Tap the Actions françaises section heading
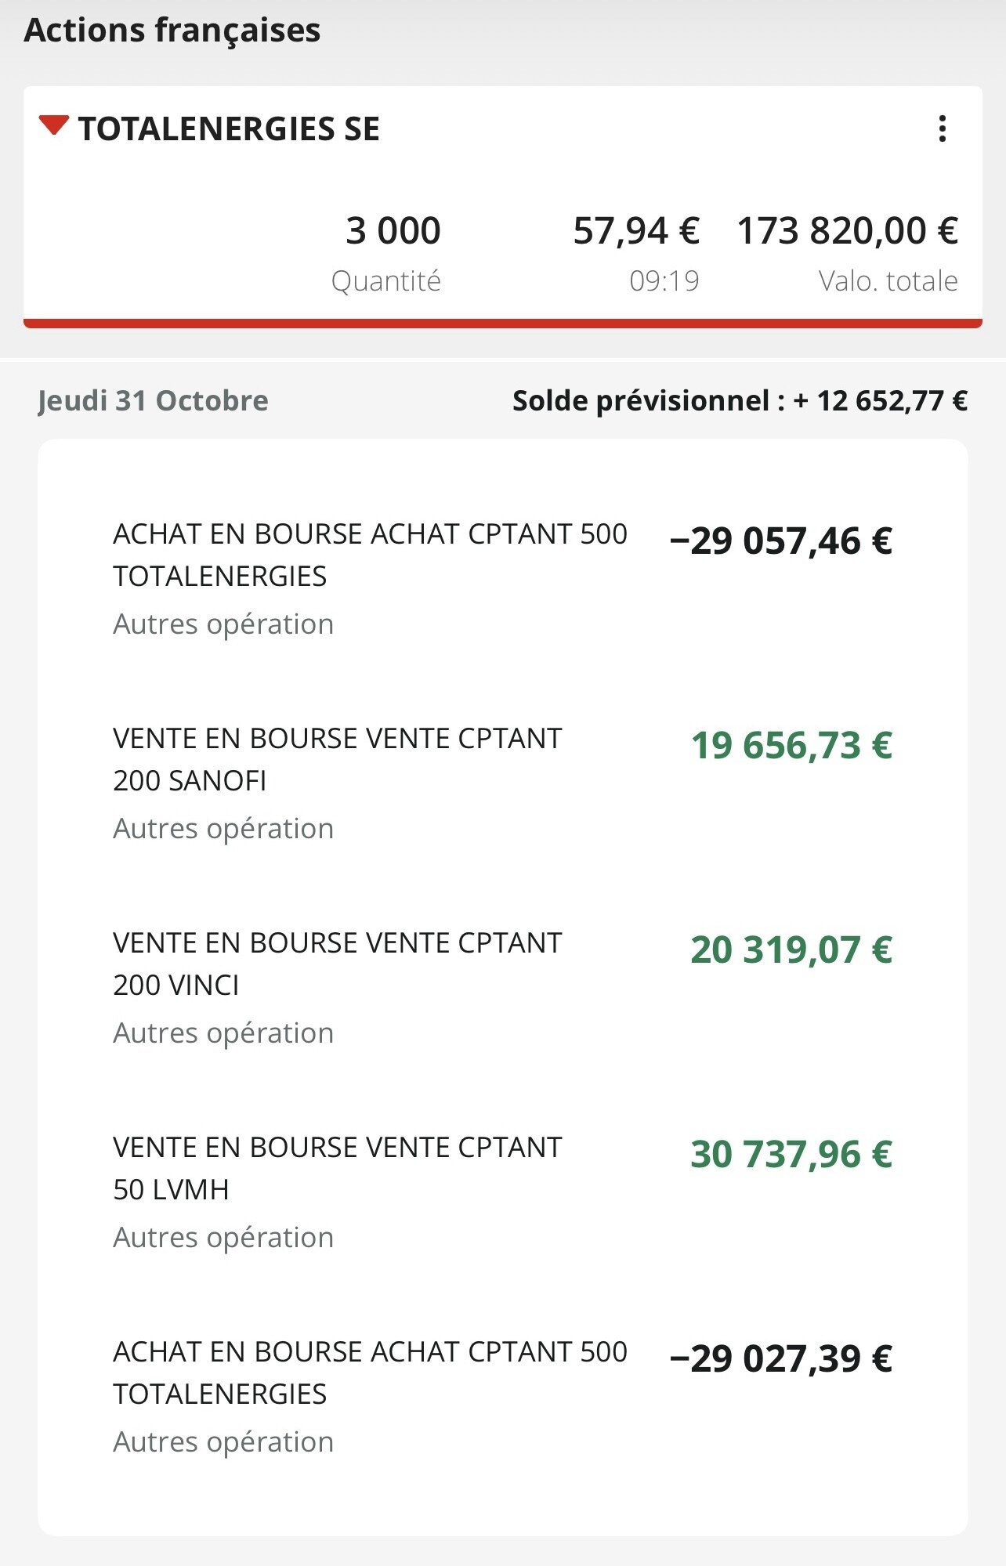This screenshot has height=1566, width=1006. 172,31
